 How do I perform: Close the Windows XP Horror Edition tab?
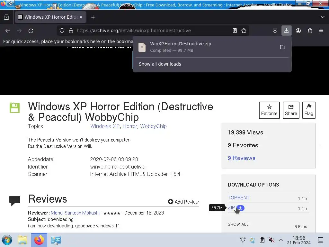pyautogui.click(x=81, y=17)
